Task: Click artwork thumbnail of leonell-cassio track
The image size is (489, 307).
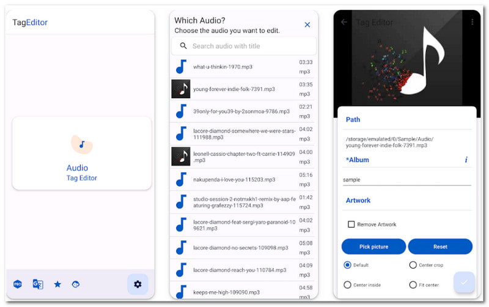Action: point(181,157)
